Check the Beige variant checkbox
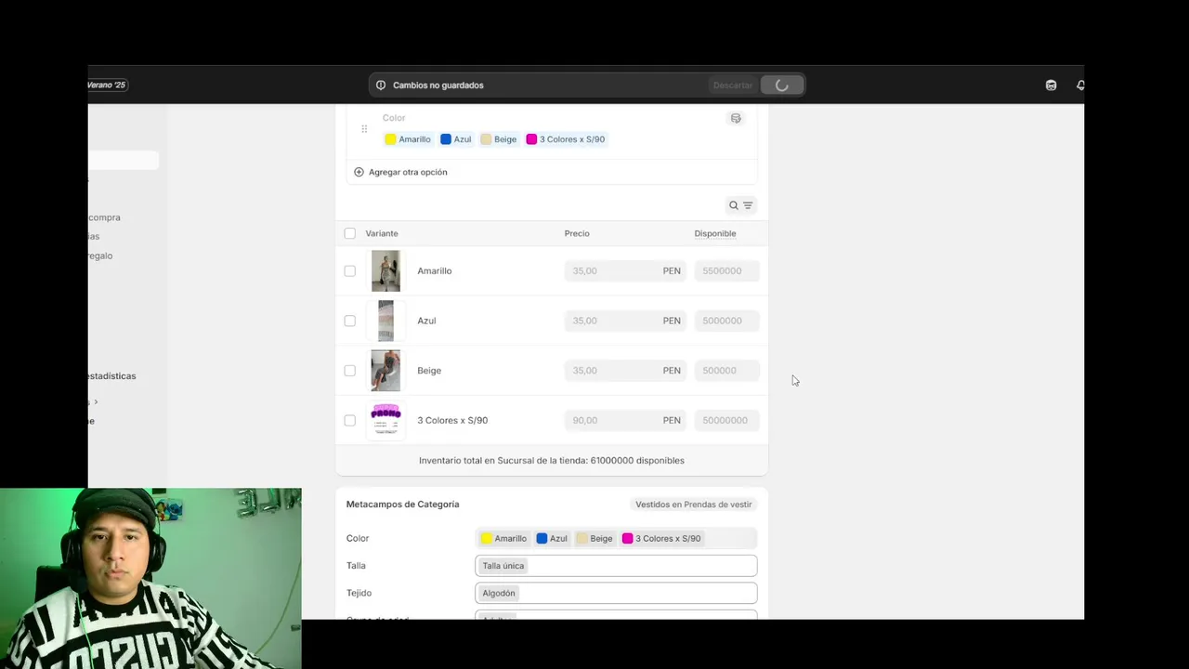 (x=349, y=371)
